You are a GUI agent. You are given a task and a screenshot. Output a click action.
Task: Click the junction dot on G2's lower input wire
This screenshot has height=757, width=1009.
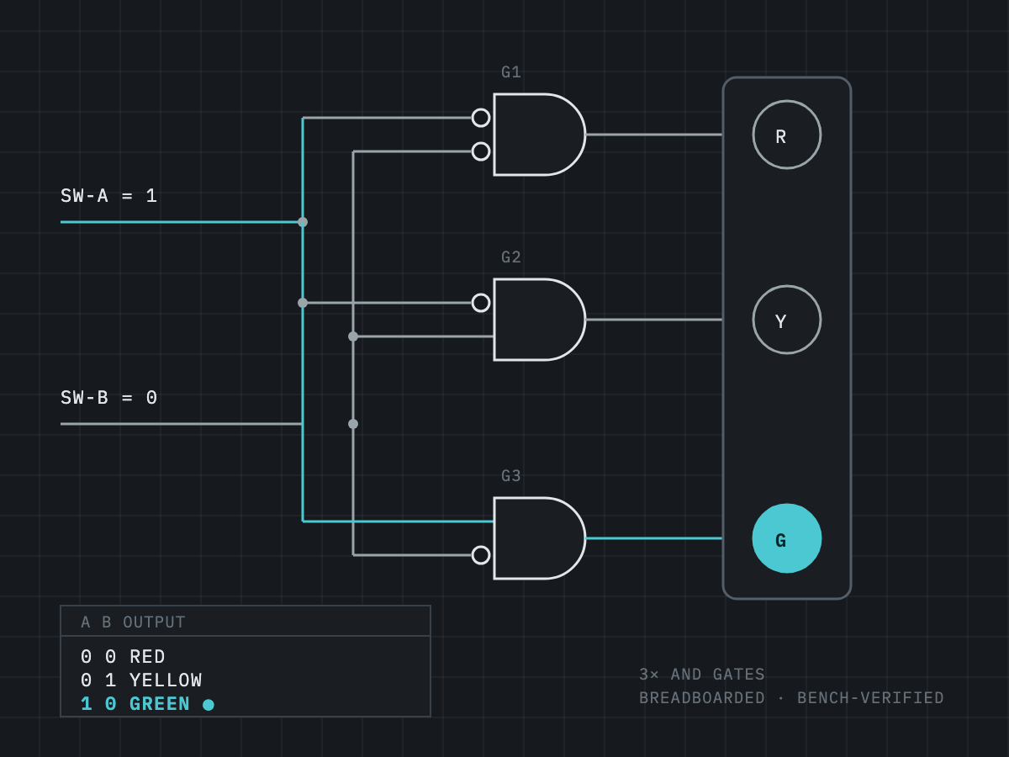(x=353, y=336)
